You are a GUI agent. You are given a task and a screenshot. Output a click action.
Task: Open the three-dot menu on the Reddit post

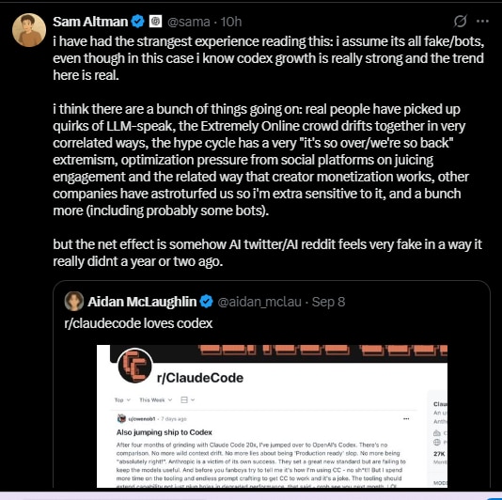pos(406,418)
